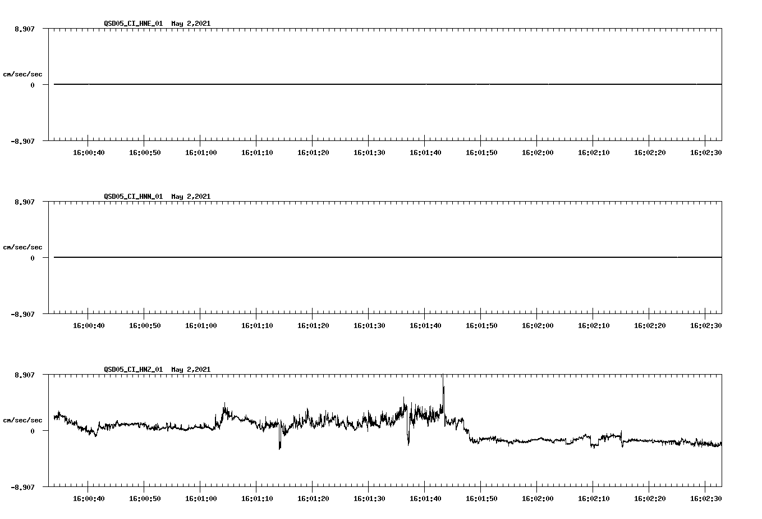This screenshot has width=762, height=519.
Task: Click the 16:01:30 tick label on middle axis
Action: click(x=370, y=324)
